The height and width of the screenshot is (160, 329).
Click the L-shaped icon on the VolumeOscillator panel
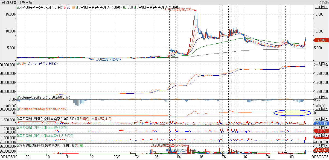317,97
